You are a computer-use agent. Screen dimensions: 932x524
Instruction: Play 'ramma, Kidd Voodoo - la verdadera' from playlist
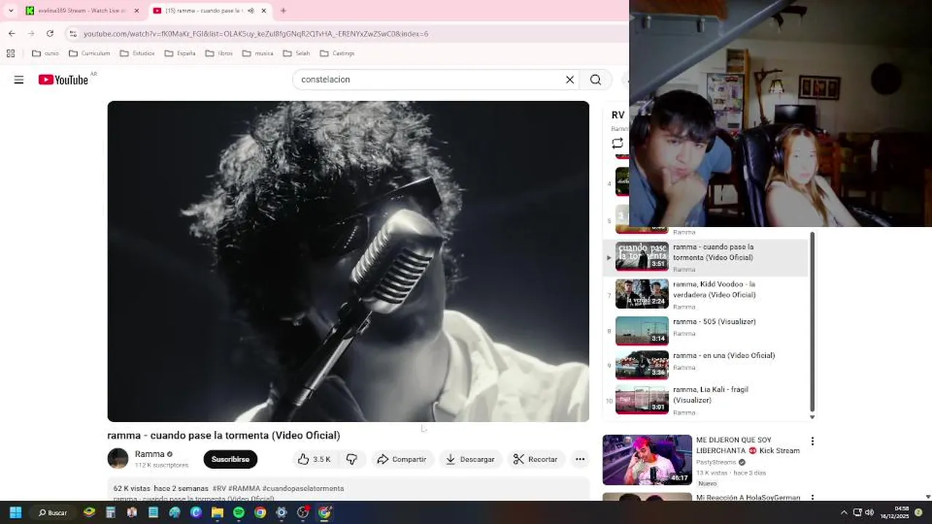pyautogui.click(x=706, y=294)
